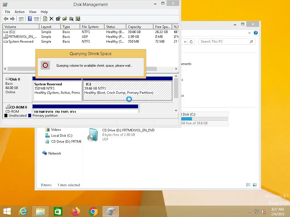Open the Help menu
The height and width of the screenshot is (217, 290).
tap(44, 12)
